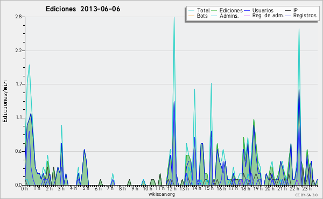The height and width of the screenshot is (199, 323).
Task: Click the 'wikiscan.org' caption
Action: click(161, 194)
